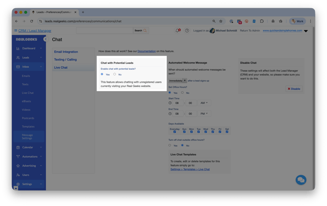Bookmark this page with the star icon
The image size is (327, 206).
[x=221, y=21]
